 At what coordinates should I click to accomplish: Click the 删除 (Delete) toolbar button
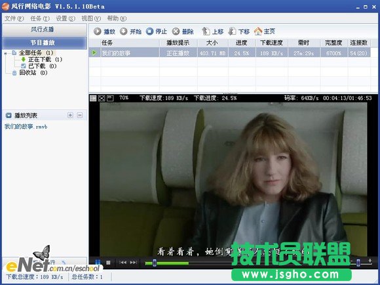tap(183, 32)
